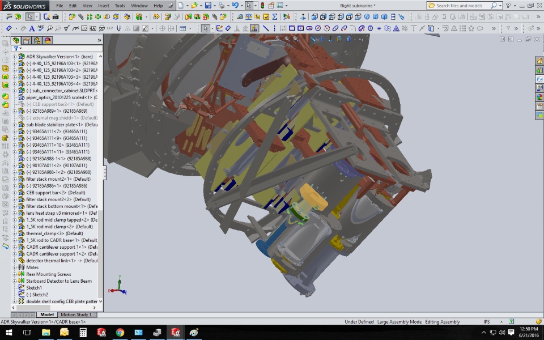Expand the thermal_clamp<3> tree node
Image resolution: width=544 pixels, height=340 pixels.
[x=15, y=233]
